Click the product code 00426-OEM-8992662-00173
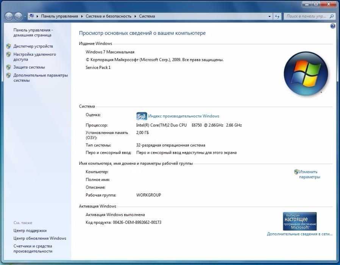Screen dimensions: 340x265 click(137, 223)
